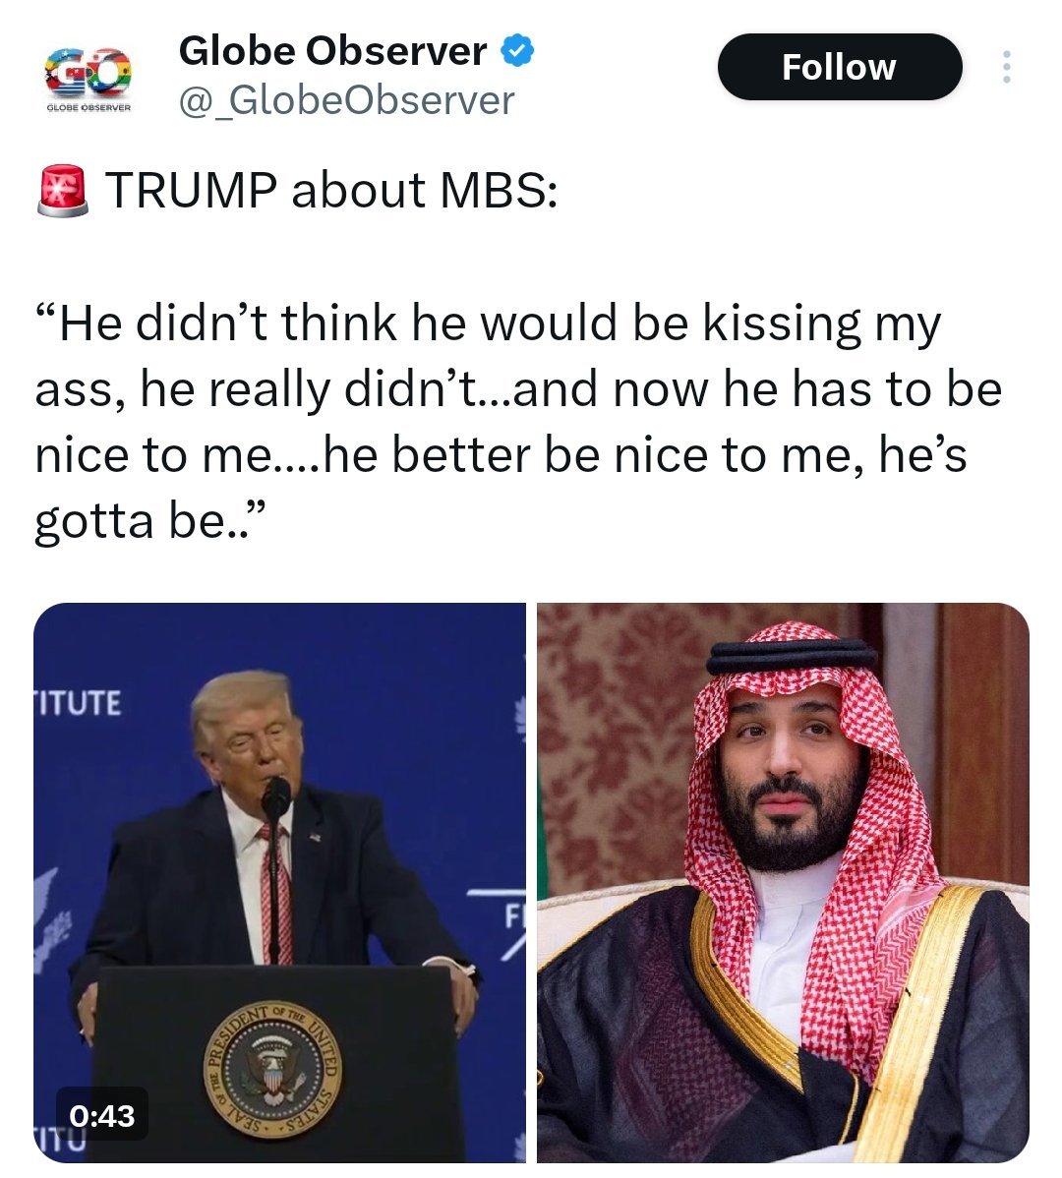Click the "GLOBE OBSERVER" caption under the logo
The width and height of the screenshot is (1062, 1178).
click(88, 107)
